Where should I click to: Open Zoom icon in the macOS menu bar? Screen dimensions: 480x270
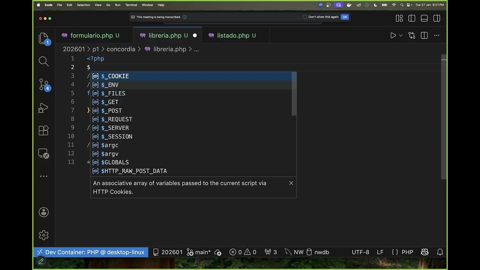[x=321, y=5]
